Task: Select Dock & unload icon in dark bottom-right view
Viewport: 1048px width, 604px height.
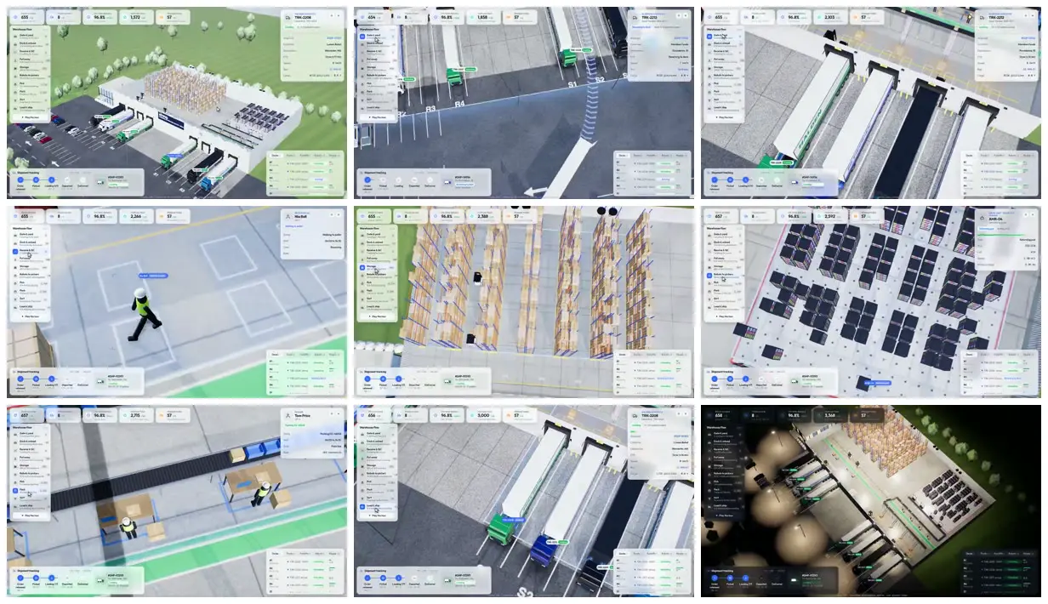Action: pos(709,442)
